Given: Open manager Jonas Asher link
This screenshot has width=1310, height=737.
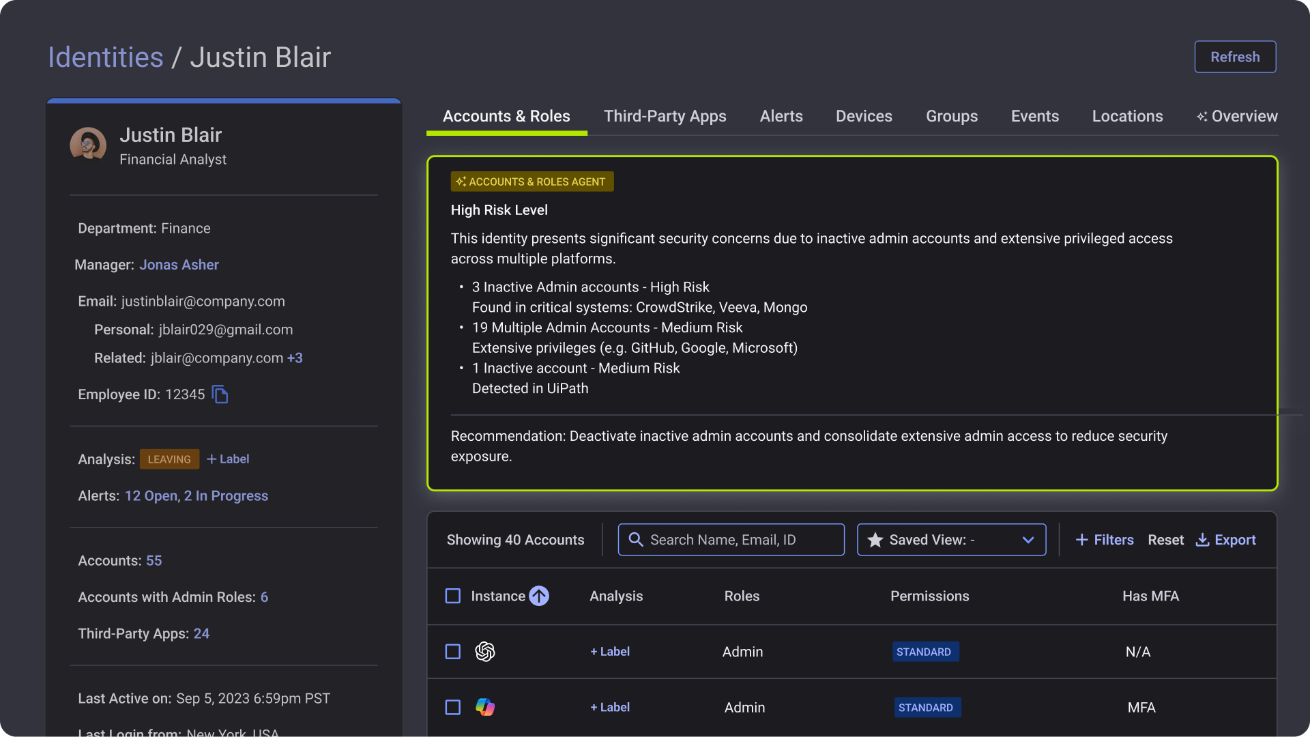Looking at the screenshot, I should 179,265.
